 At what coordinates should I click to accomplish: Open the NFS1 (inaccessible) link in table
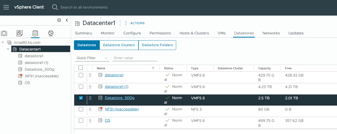122,109
